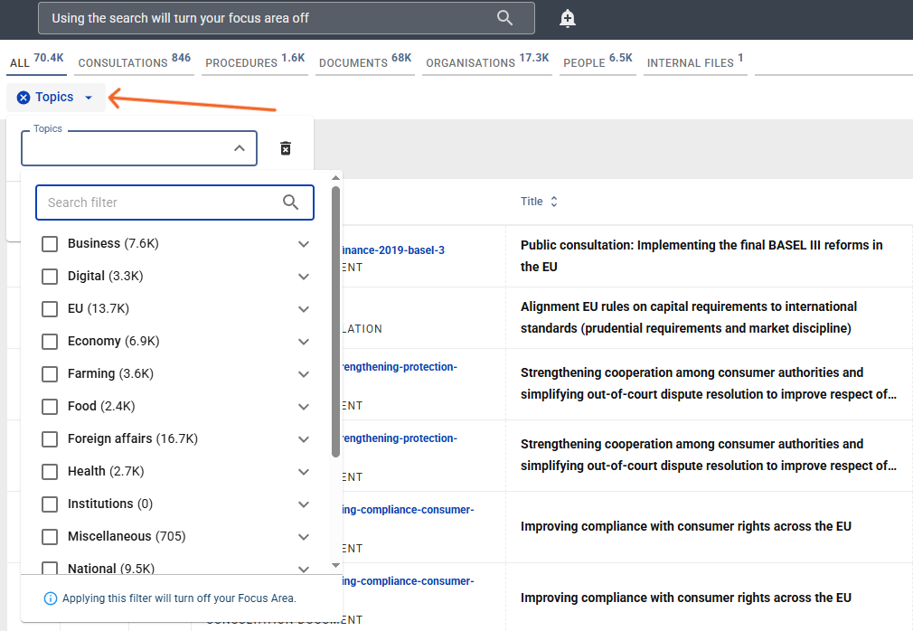Screen dimensions: 913x631
Task: Sort results by Title column arrows
Action: tap(554, 202)
